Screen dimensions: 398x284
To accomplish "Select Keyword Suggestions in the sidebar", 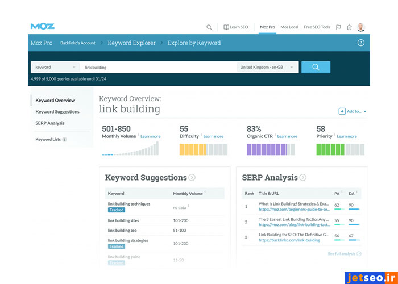I will point(57,112).
